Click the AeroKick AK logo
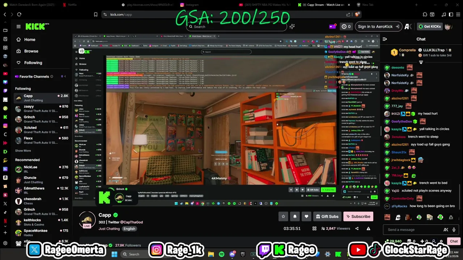The image size is (463, 260). 408,26
